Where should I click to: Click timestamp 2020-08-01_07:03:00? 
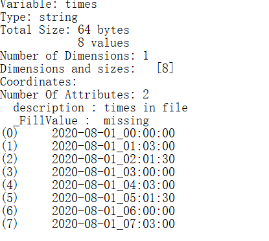(x=113, y=224)
